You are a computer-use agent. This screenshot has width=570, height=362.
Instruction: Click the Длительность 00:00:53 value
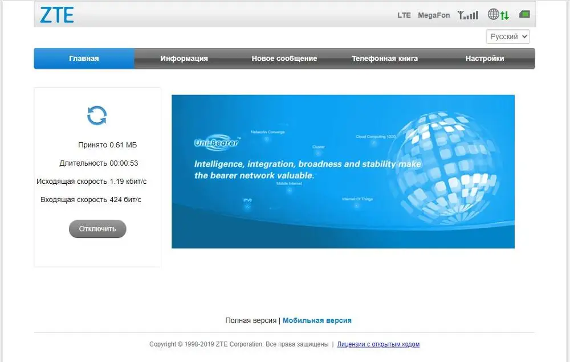tap(99, 163)
